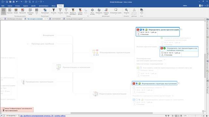Click the trial period buy-now link
This screenshot has height=117, width=209.
43,116
